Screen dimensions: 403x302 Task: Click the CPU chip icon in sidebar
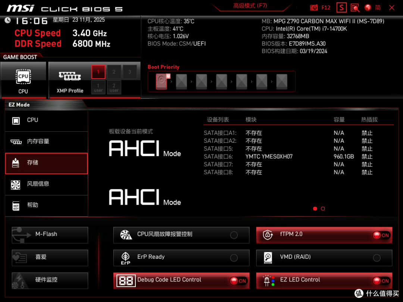tap(16, 120)
